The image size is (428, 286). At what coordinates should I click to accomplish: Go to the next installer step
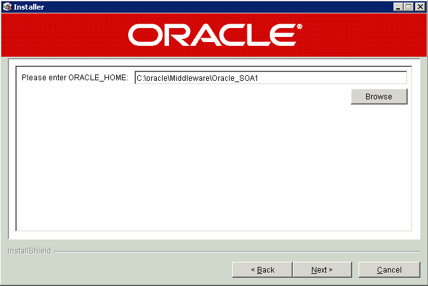[322, 269]
